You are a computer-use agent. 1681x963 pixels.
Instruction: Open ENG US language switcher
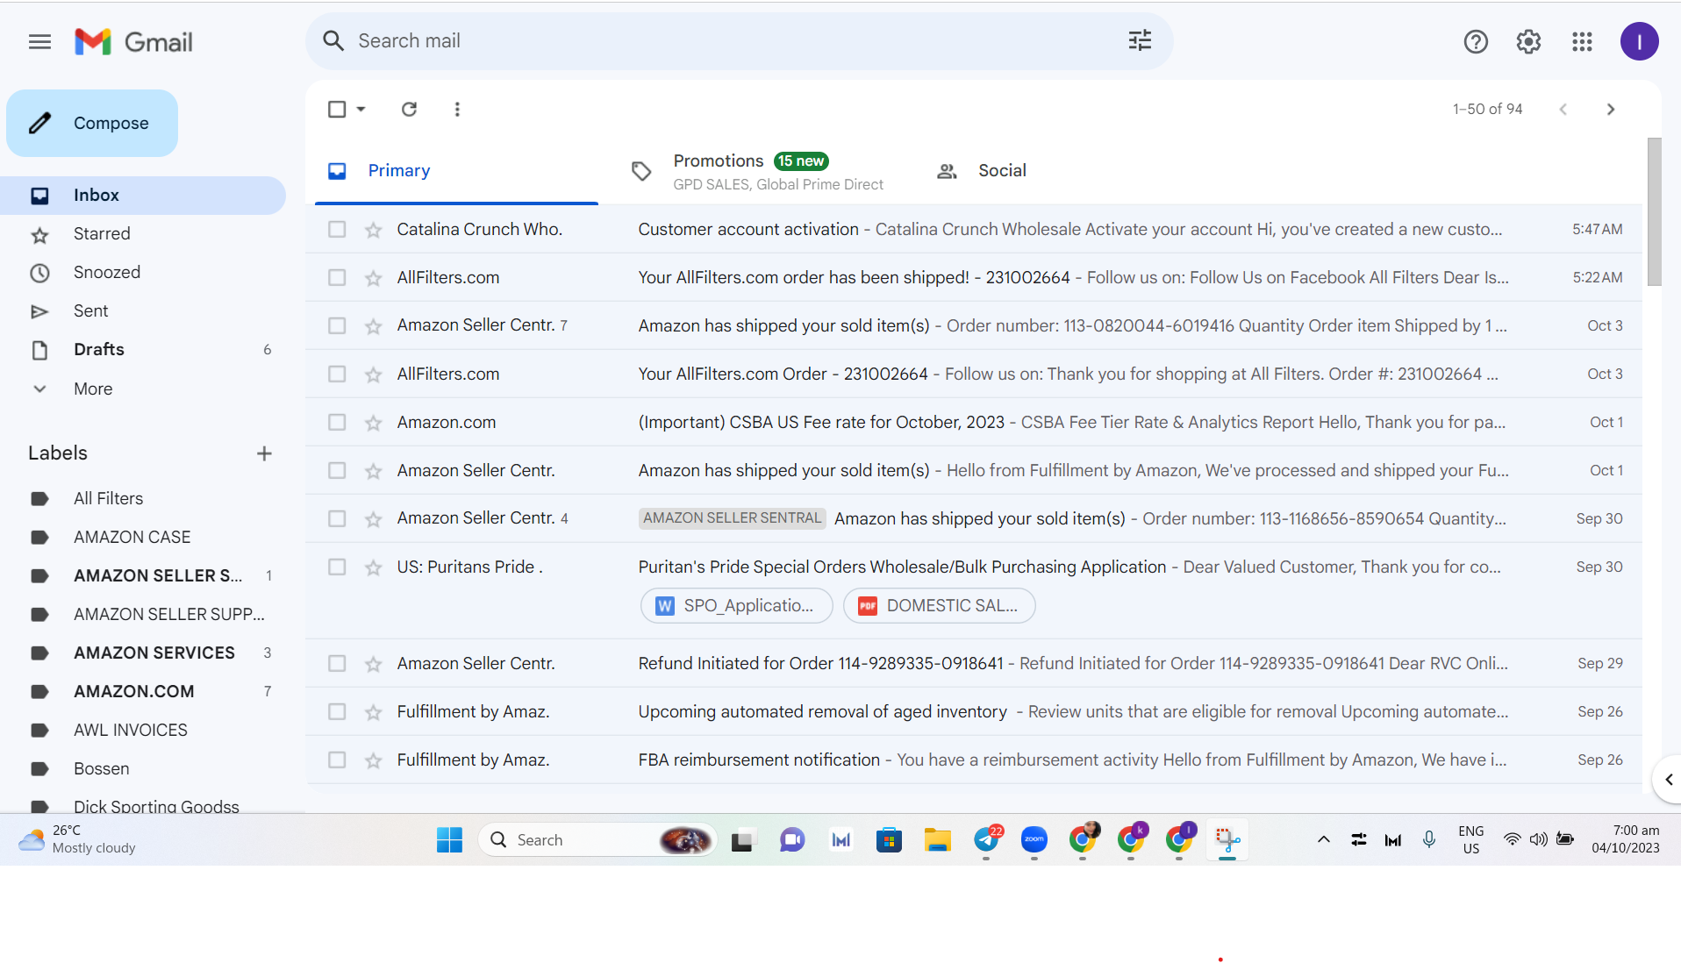click(1471, 840)
